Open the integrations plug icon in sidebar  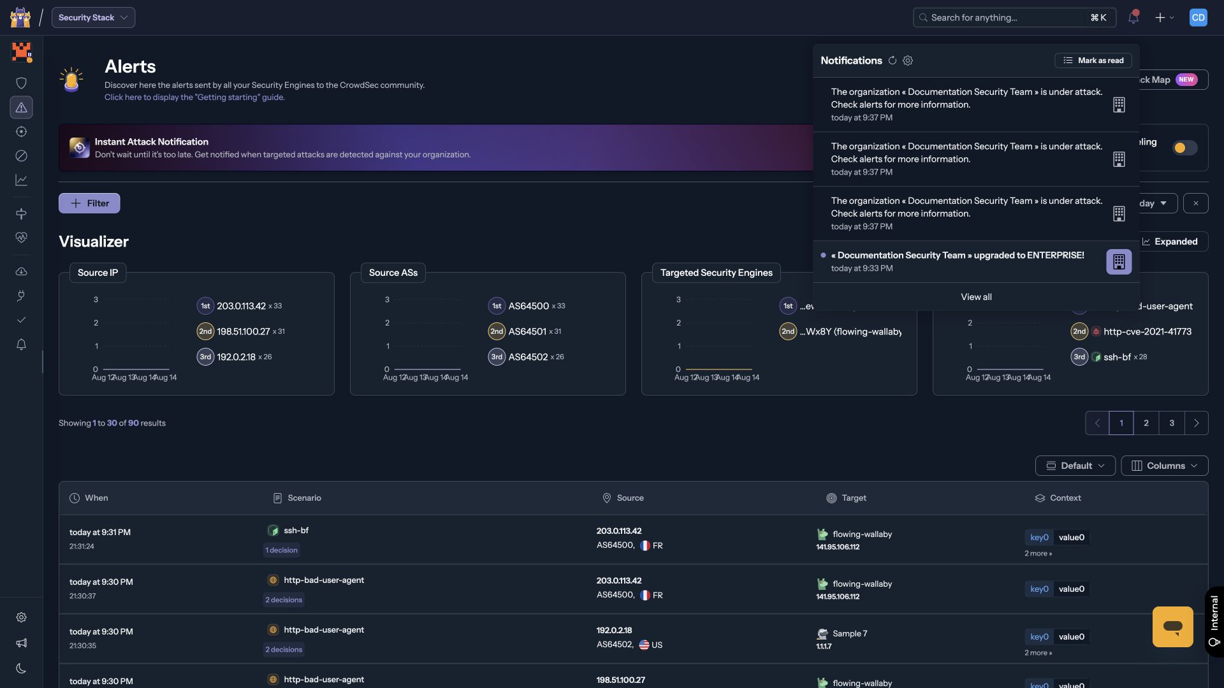click(x=21, y=296)
